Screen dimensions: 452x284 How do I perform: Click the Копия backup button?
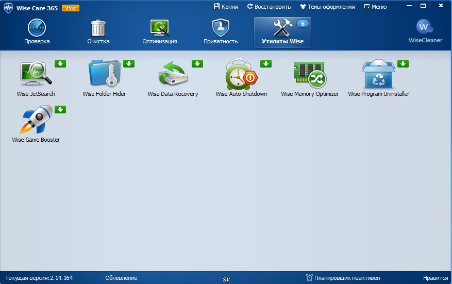[225, 7]
